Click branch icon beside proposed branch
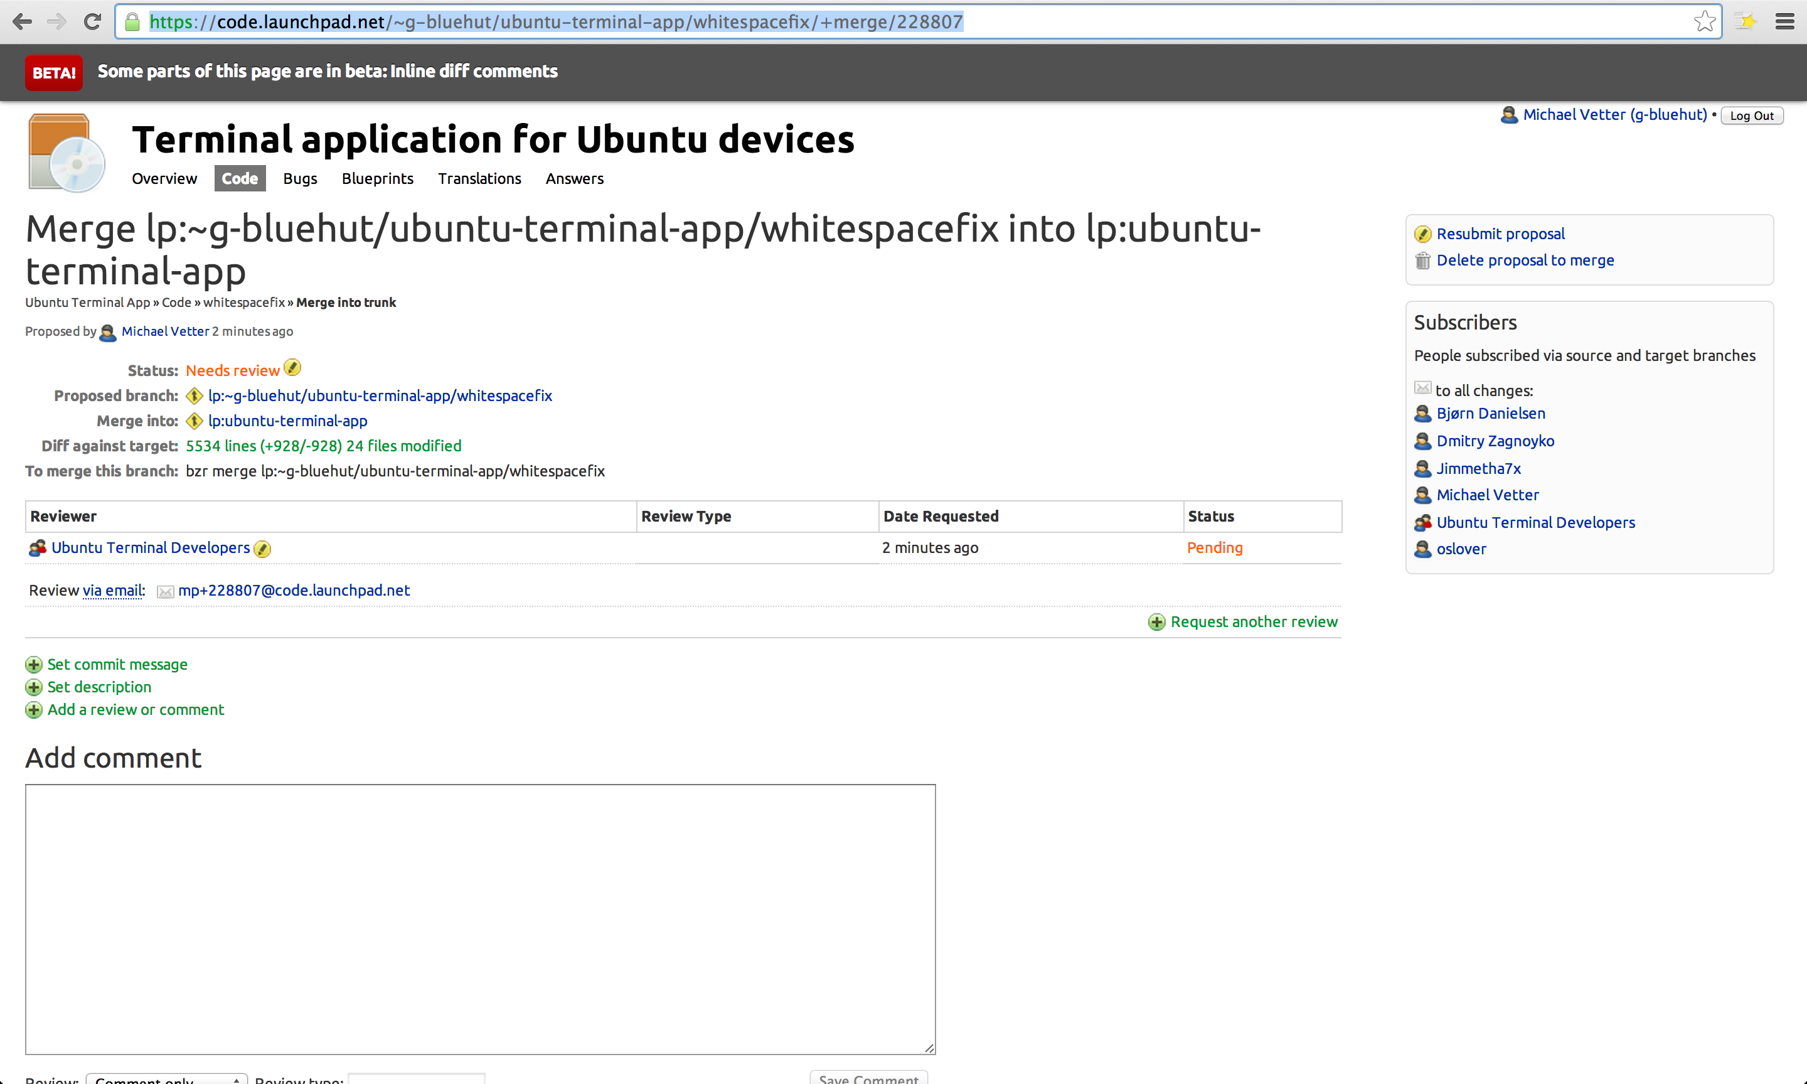1807x1084 pixels. pyautogui.click(x=195, y=396)
